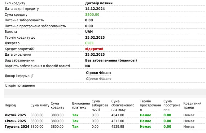This screenshot has height=133, width=206.
Task: Click the green 3800.00 loan amount at the top
Action: [92, 15]
